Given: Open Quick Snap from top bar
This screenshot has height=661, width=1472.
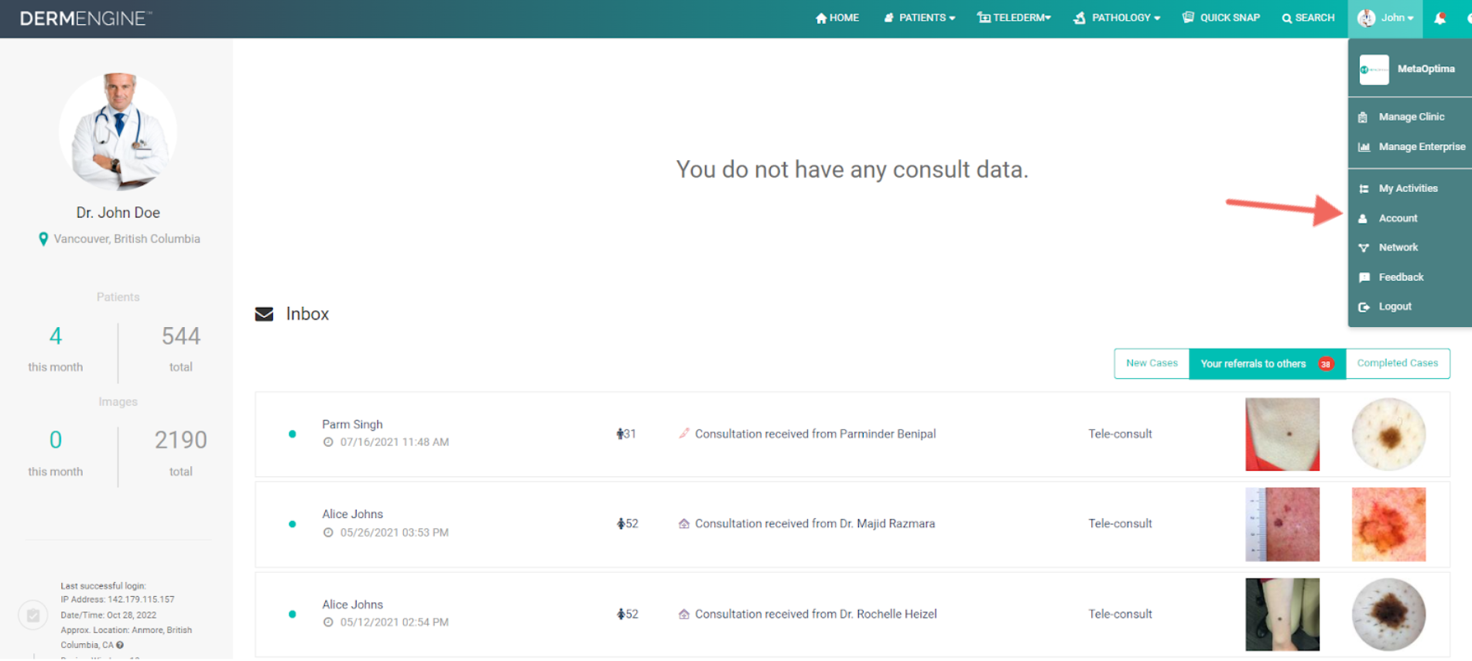Looking at the screenshot, I should coord(1221,18).
